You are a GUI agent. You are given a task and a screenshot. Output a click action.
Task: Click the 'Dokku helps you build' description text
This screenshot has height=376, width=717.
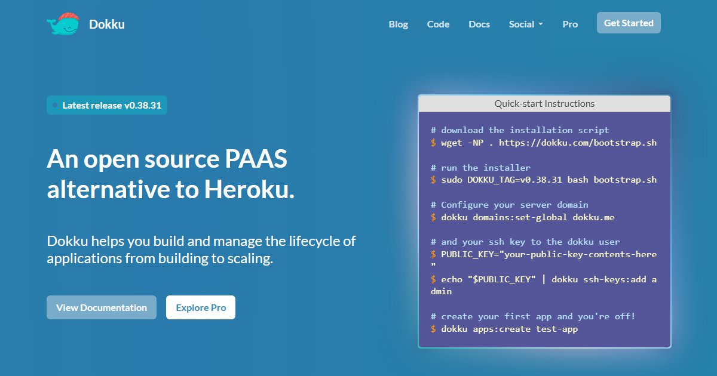coord(201,250)
